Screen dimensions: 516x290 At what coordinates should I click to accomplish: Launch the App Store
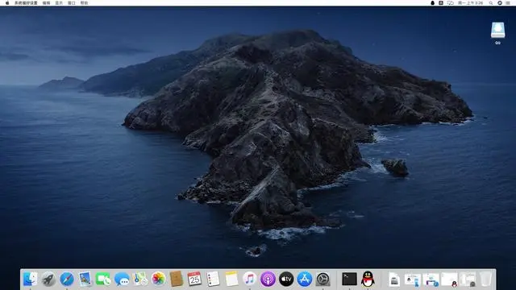click(305, 280)
